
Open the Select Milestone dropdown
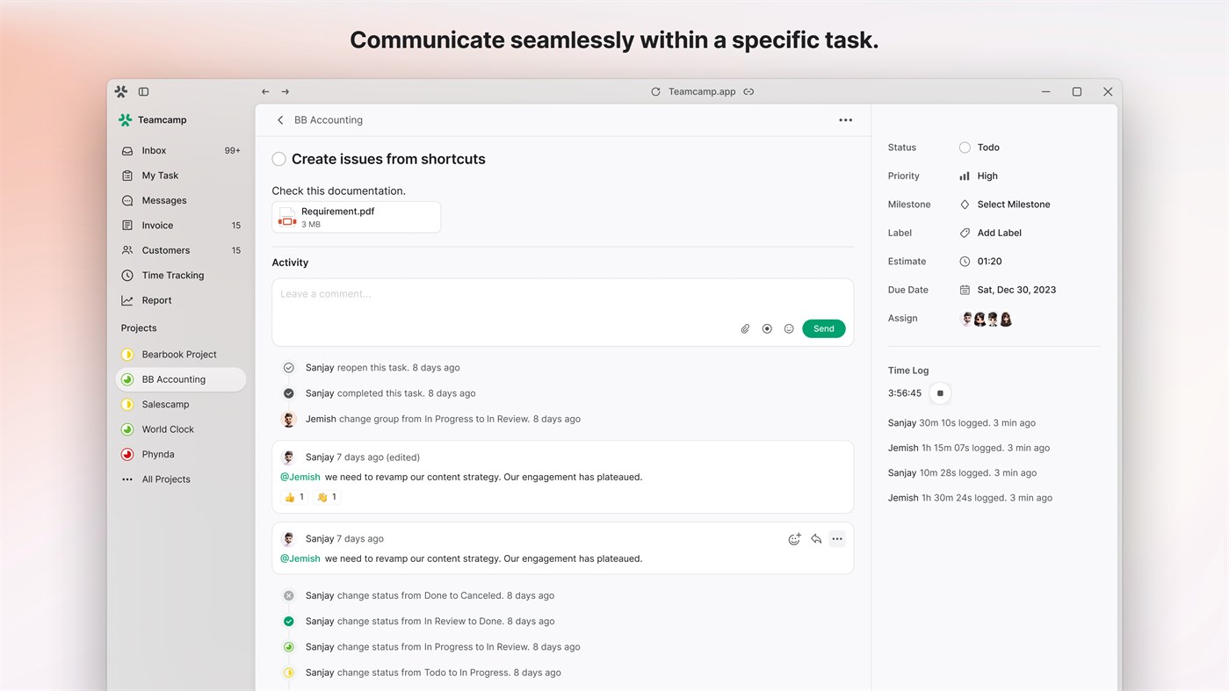coord(1015,204)
